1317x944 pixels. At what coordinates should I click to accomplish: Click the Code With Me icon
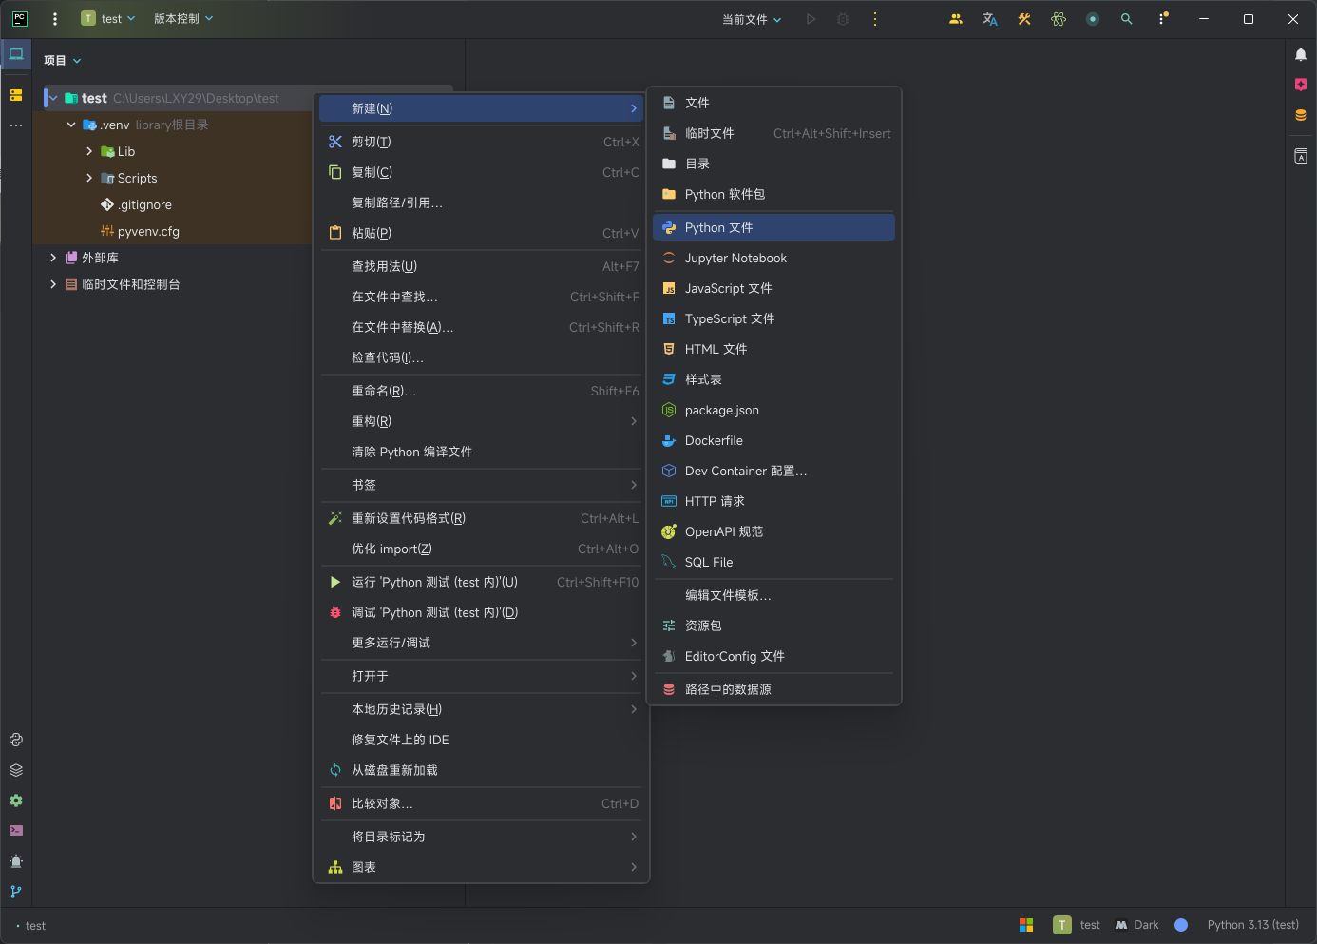pos(956,19)
